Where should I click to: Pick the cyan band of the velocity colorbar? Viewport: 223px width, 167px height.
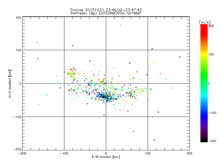pyautogui.click(x=204, y=97)
